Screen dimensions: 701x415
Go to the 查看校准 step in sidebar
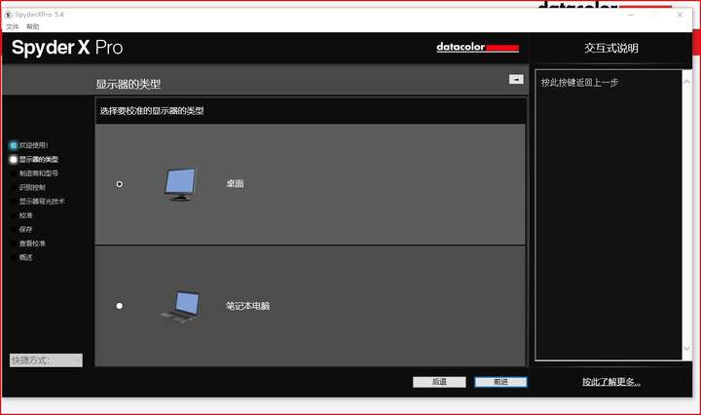[x=32, y=244]
